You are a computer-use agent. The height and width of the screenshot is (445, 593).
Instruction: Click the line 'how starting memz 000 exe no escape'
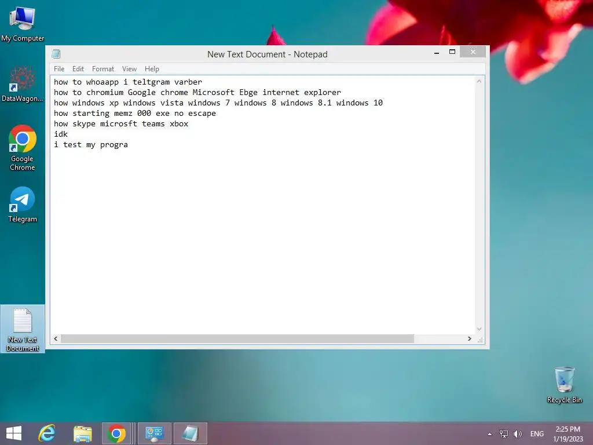point(134,114)
